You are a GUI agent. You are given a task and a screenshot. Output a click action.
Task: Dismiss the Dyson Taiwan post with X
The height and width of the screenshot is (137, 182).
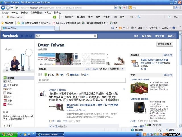coord(124,89)
